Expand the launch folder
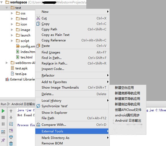166x146 pixels. [x=12, y=35]
